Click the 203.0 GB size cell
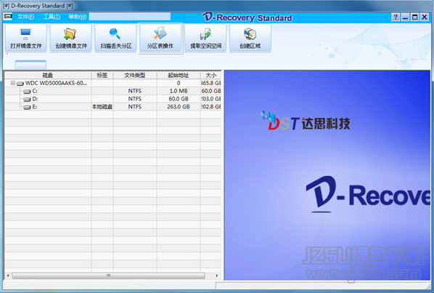The width and height of the screenshot is (434, 293). (211, 99)
